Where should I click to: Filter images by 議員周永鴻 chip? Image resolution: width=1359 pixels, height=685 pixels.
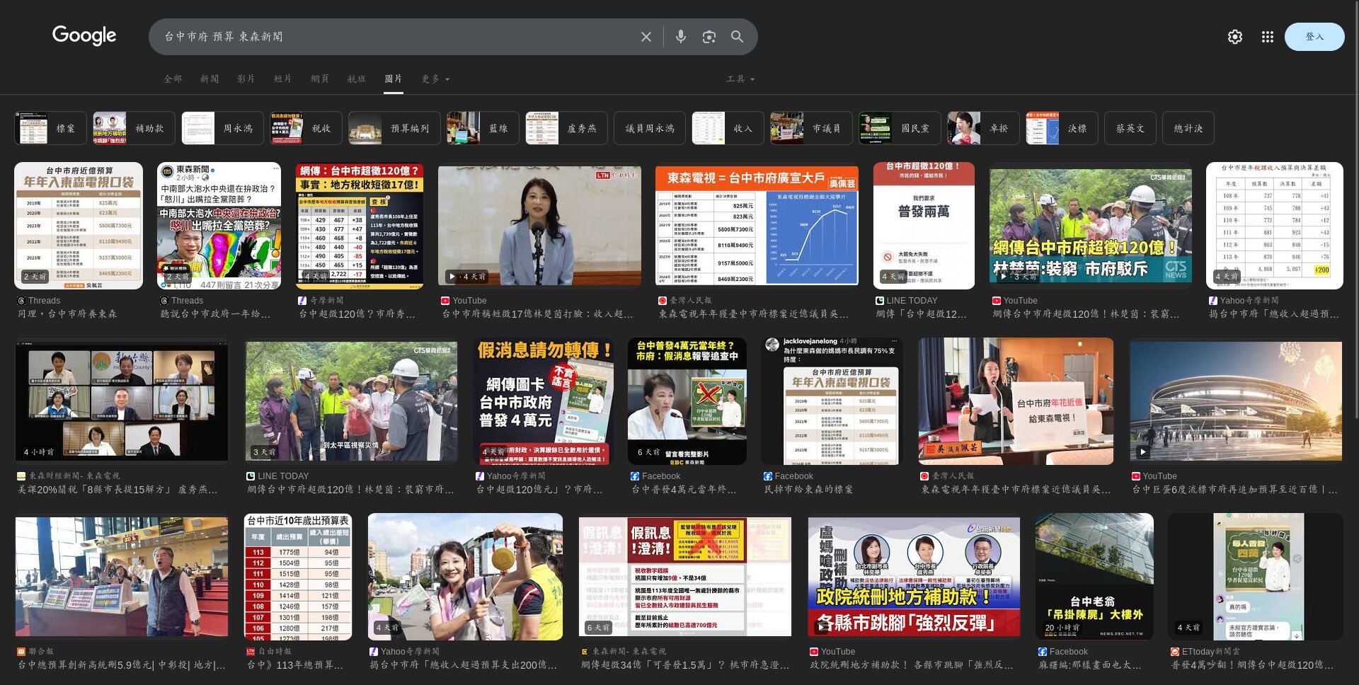pyautogui.click(x=650, y=128)
